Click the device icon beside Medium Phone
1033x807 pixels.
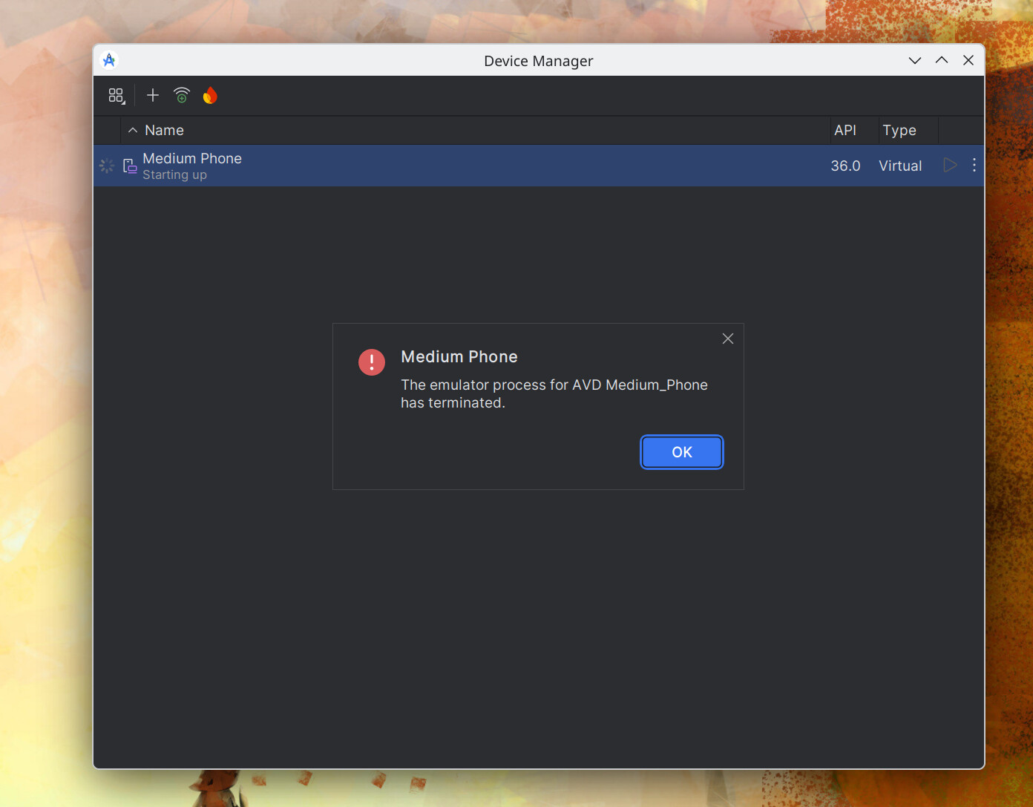[130, 166]
